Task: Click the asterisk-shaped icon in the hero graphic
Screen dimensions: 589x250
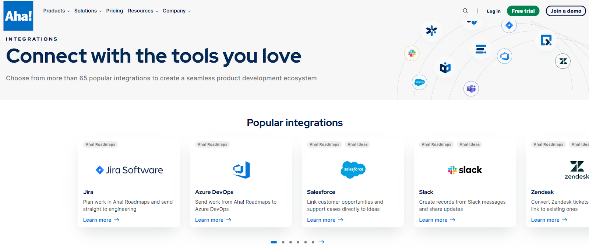Action: (431, 31)
